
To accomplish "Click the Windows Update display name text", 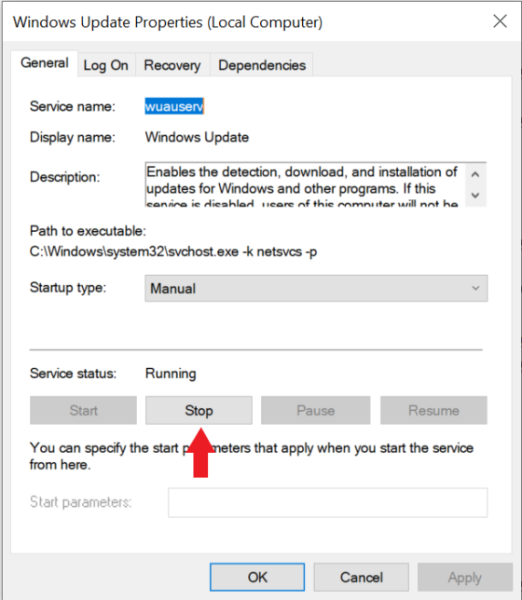I will coord(197,137).
